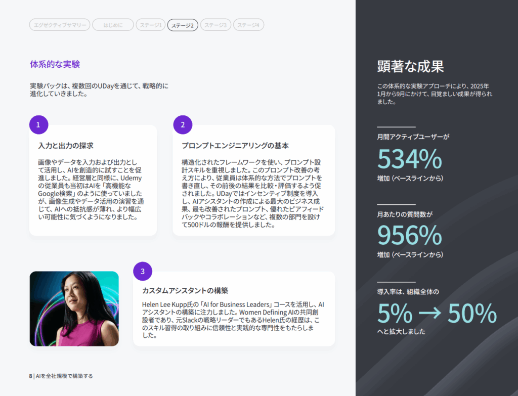The height and width of the screenshot is (396, 518).
Task: Select the active ステージ2 tab
Action: tap(183, 25)
